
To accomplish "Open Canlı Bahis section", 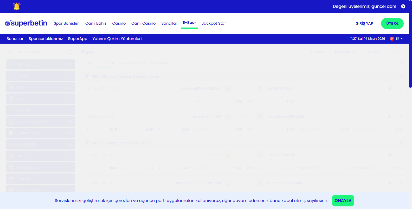I will pos(96,23).
